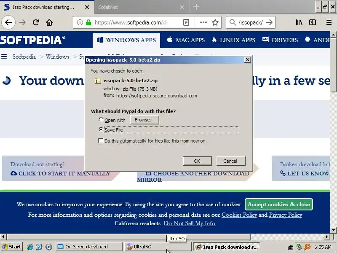Image resolution: width=337 pixels, height=253 pixels.
Task: Toggle the sidebars icon
Action: 313,22
